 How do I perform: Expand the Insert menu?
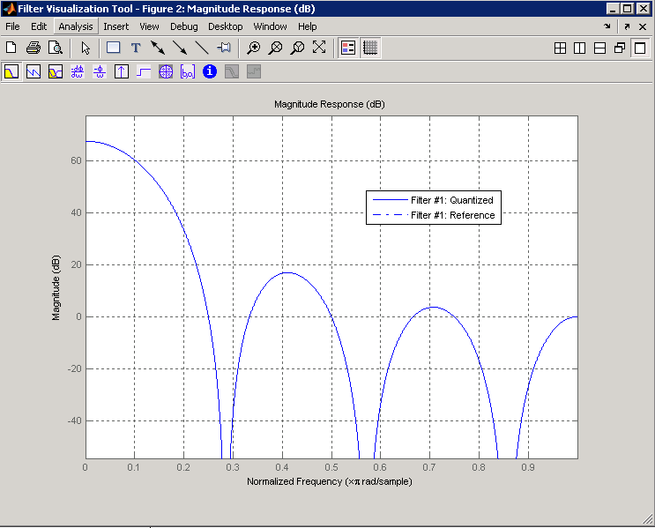(115, 26)
